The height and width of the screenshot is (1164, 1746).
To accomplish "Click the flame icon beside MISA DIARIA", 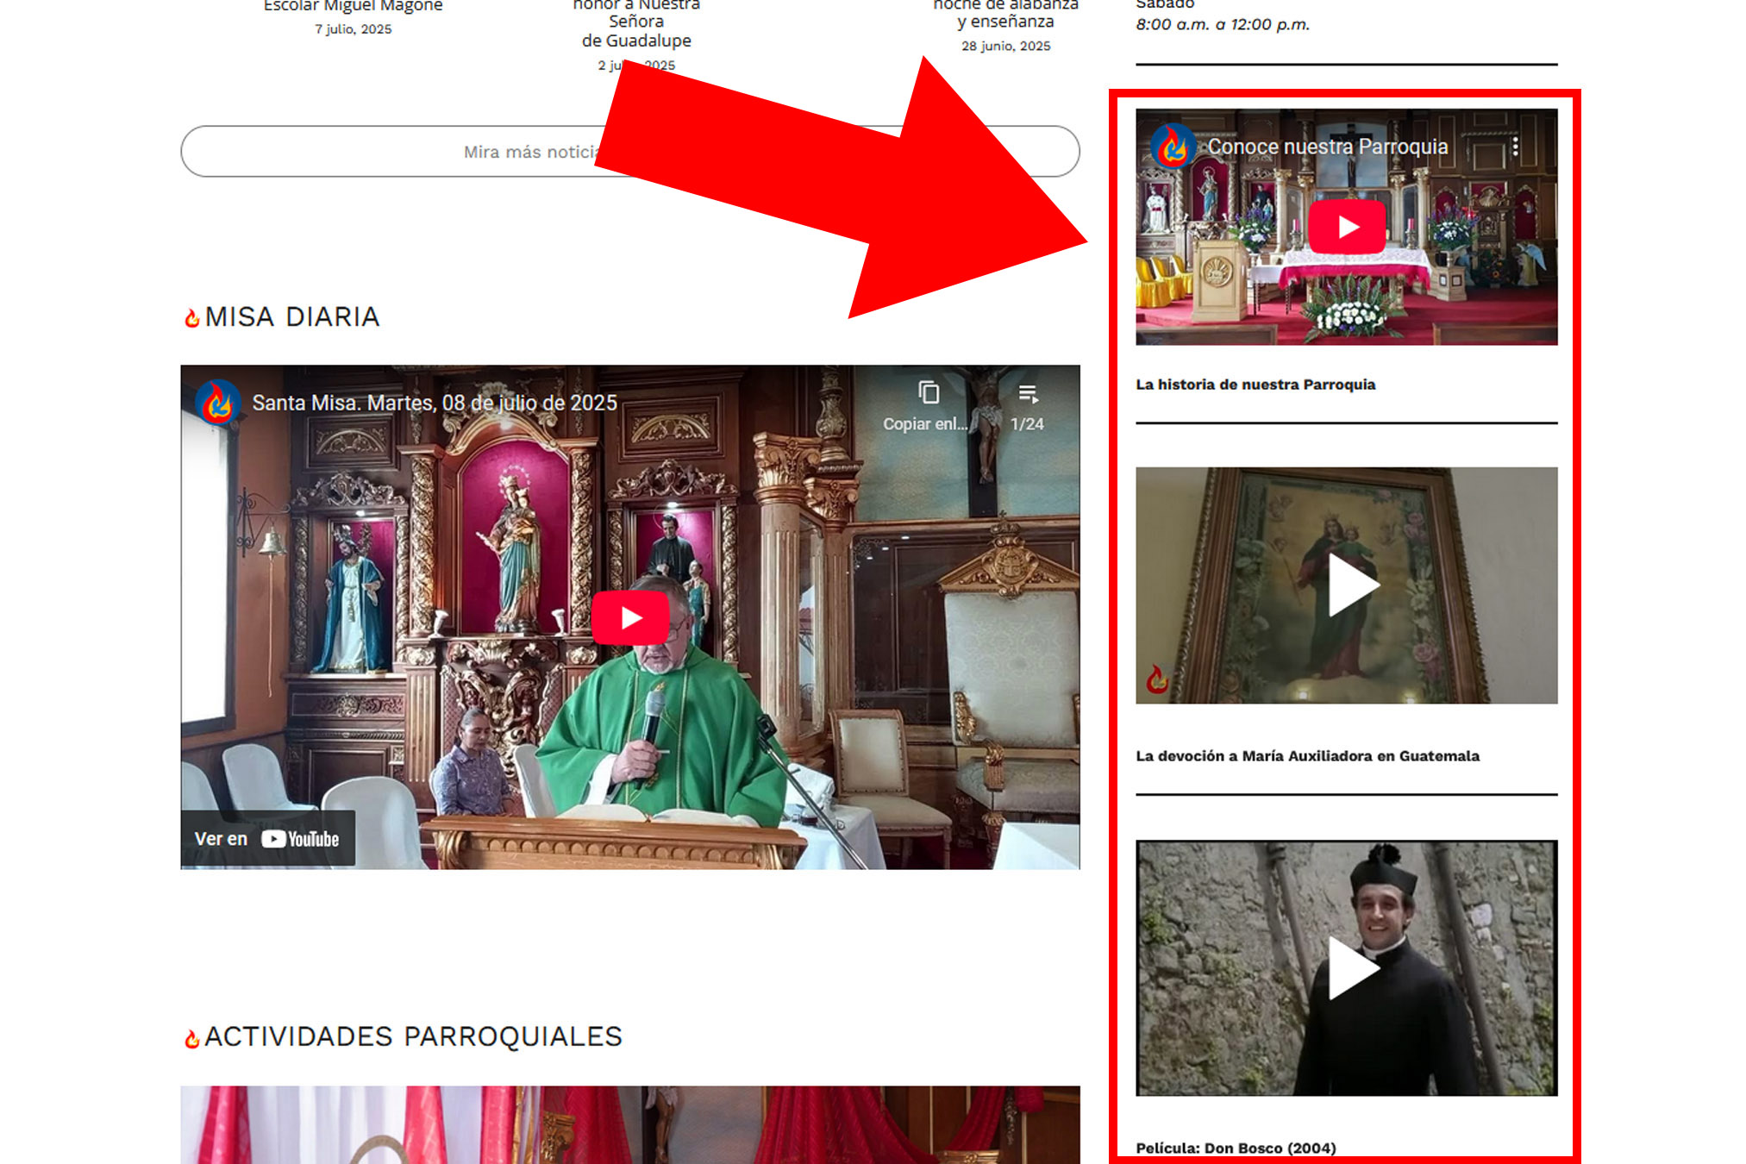I will (x=191, y=318).
